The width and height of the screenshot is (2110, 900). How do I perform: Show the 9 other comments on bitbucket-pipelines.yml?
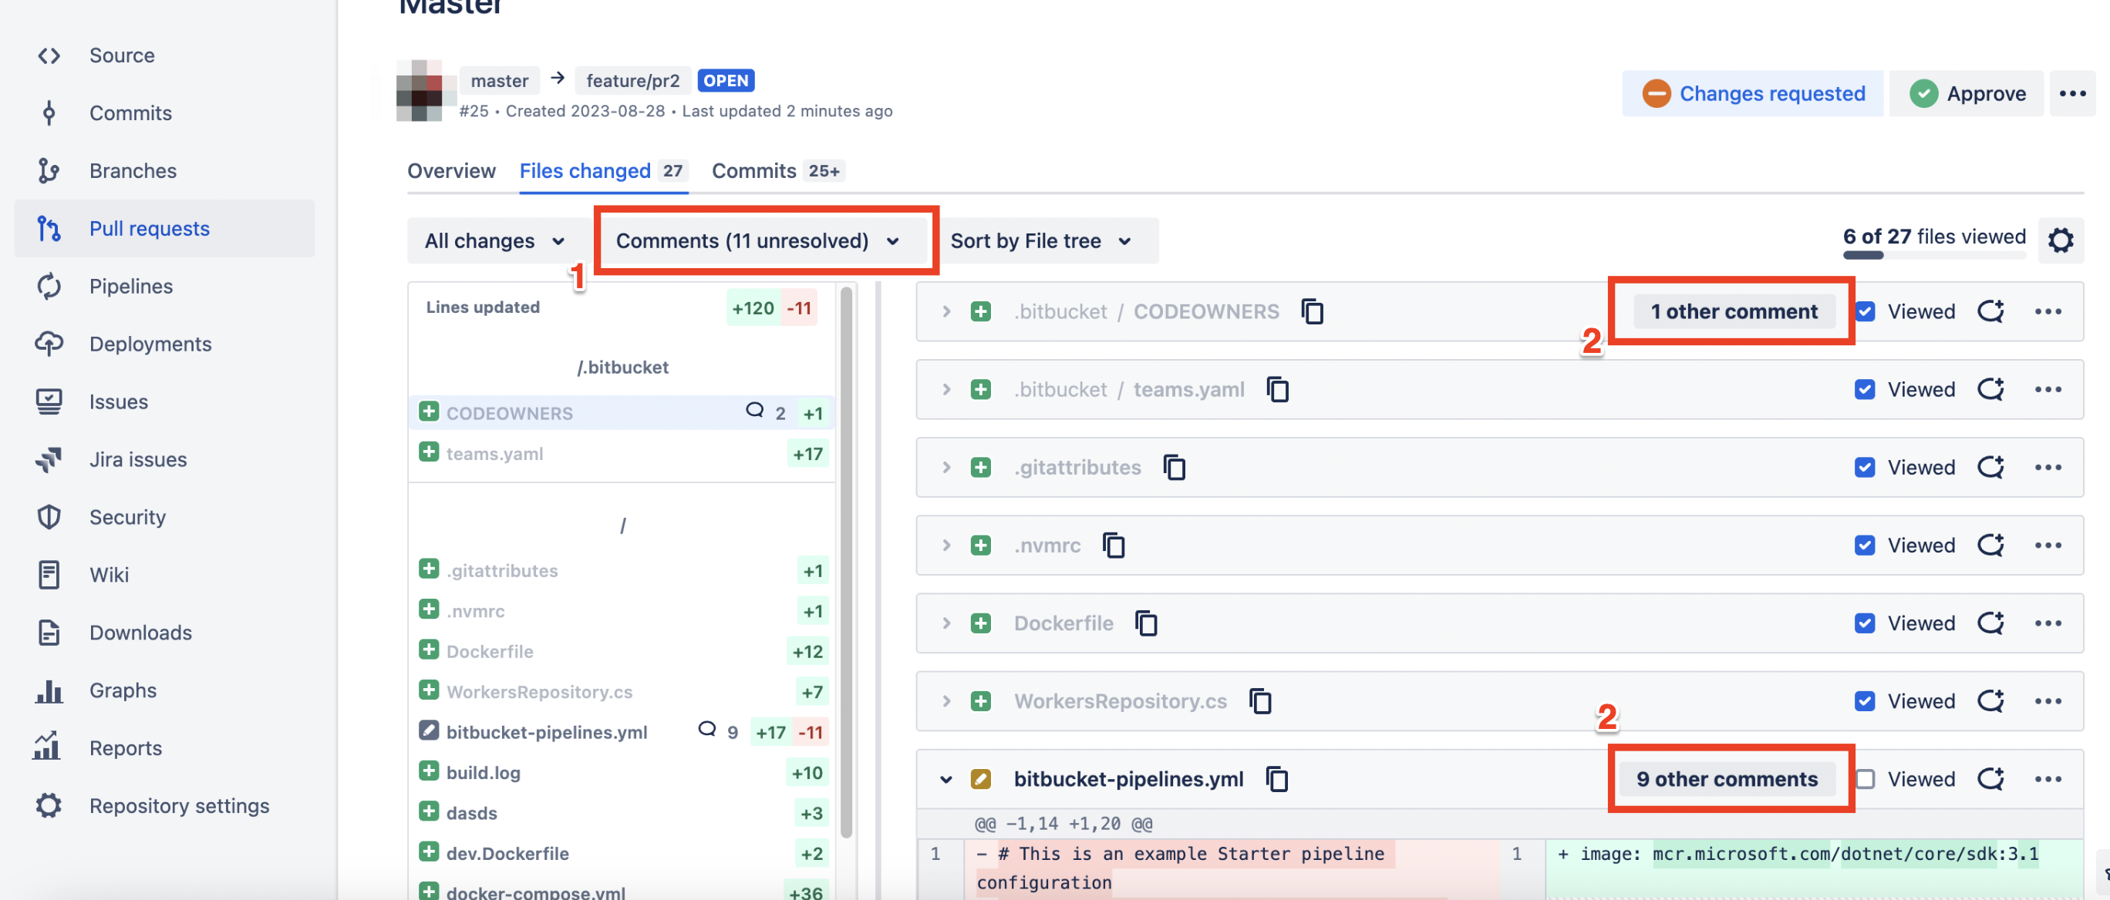(x=1728, y=778)
